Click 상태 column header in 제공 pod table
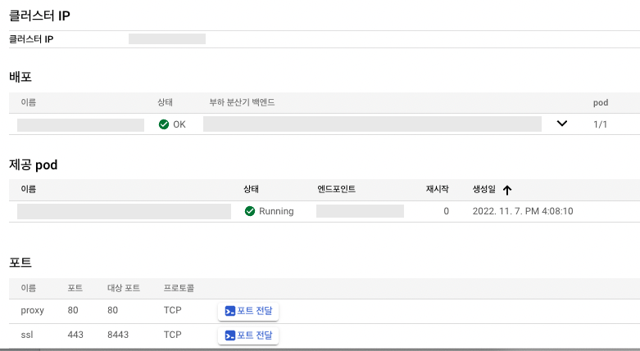Screen dimensions: 640x351 tap(252, 189)
